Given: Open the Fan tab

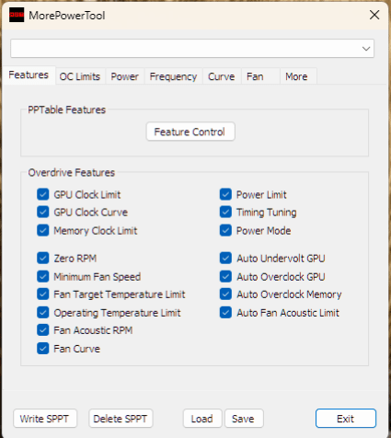Looking at the screenshot, I should [255, 76].
